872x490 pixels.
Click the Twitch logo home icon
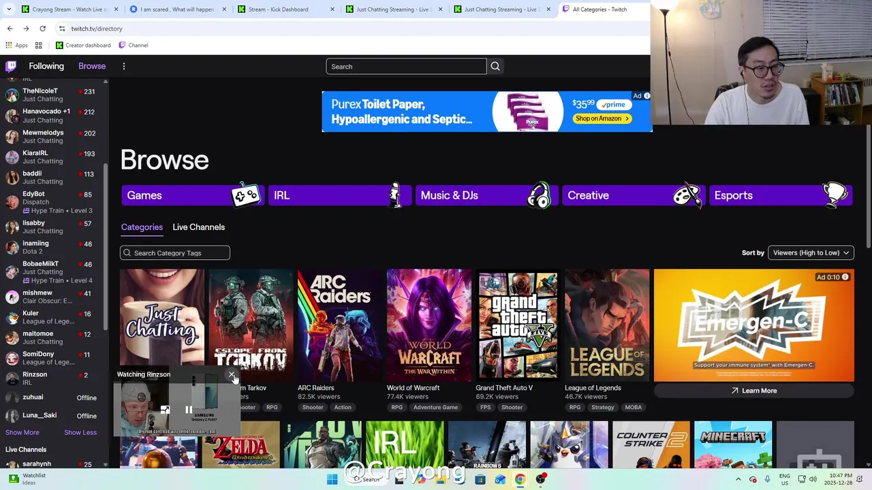pyautogui.click(x=11, y=66)
